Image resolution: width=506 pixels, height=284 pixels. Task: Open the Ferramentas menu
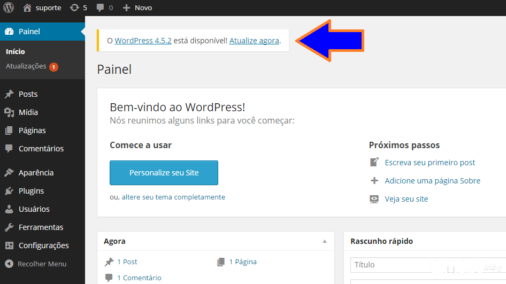click(42, 227)
